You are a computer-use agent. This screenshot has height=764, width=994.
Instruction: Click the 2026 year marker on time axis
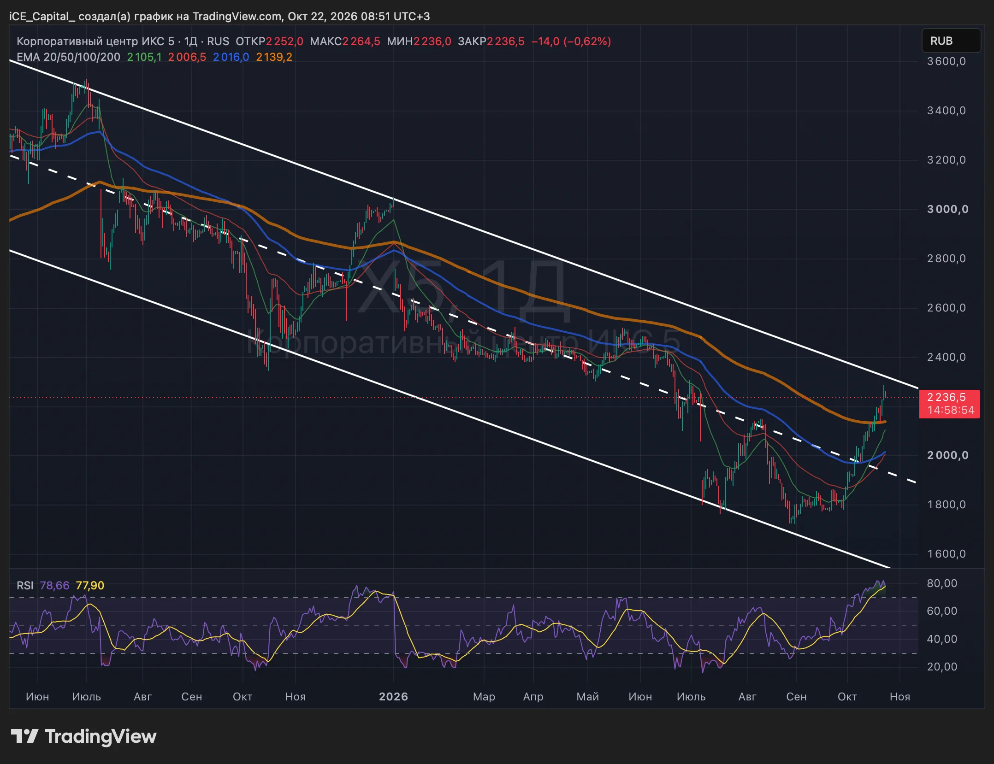click(393, 696)
